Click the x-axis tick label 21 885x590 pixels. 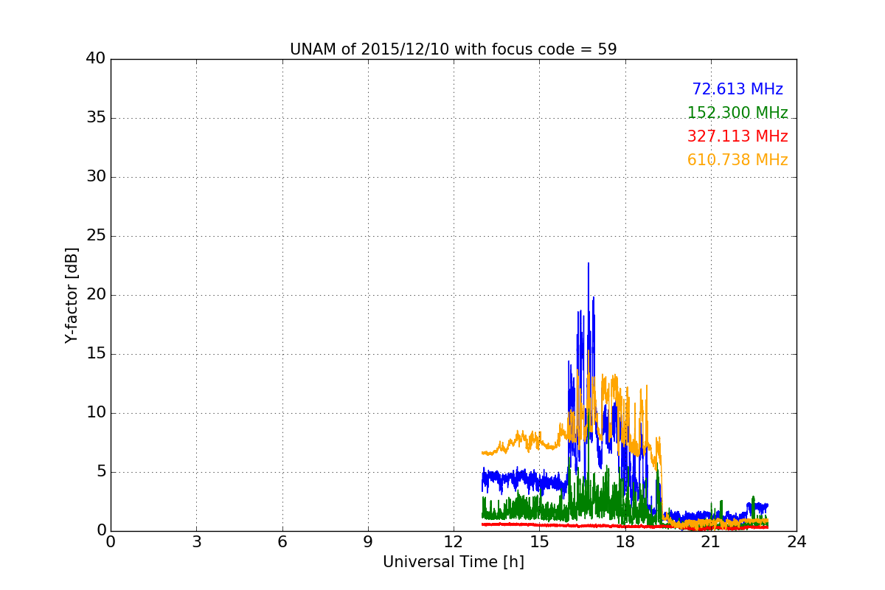(711, 542)
